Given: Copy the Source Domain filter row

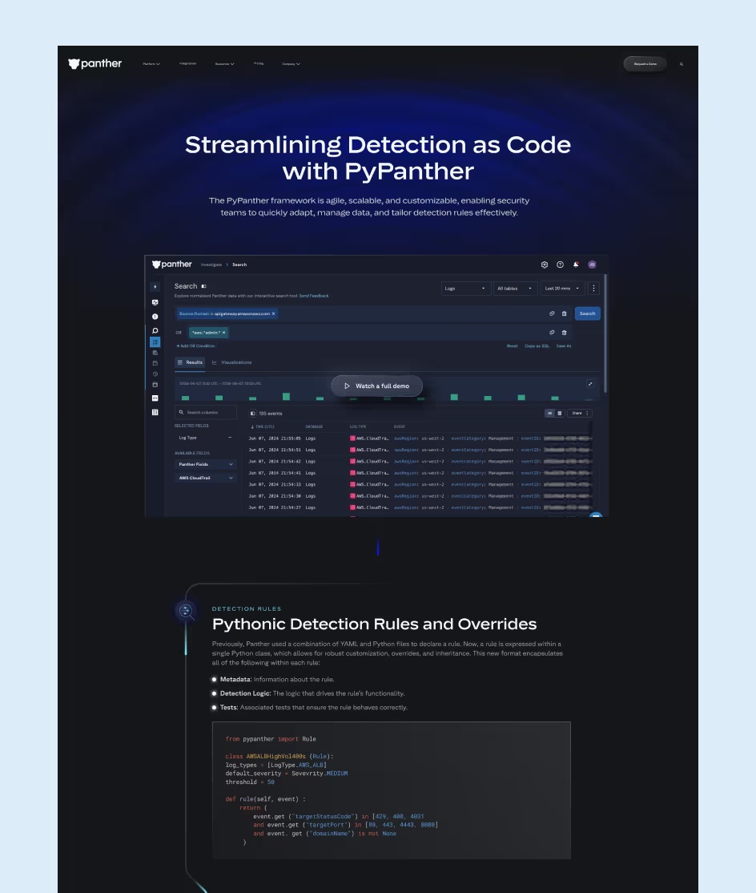Looking at the screenshot, I should coord(552,313).
